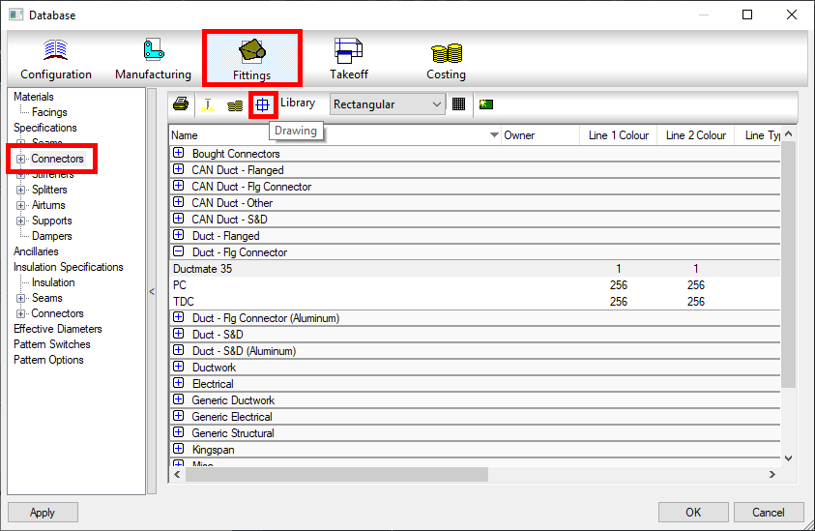Collapse the left panel with splitter arrow
Viewport: 815px width, 531px height.
tap(152, 291)
